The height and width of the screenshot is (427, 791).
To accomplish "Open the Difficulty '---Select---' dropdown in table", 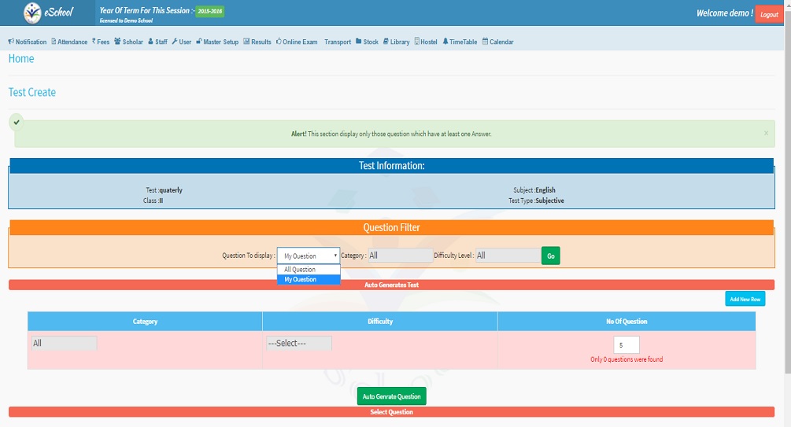I will 299,343.
